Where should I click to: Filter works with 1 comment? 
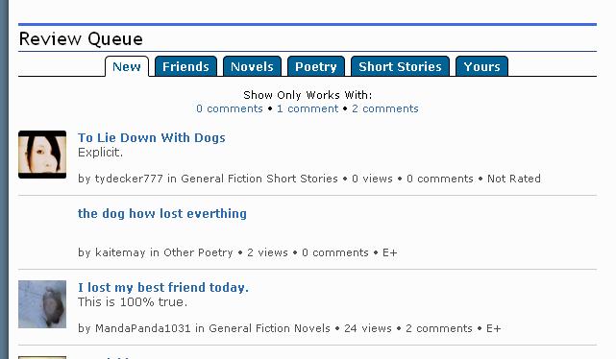[308, 108]
